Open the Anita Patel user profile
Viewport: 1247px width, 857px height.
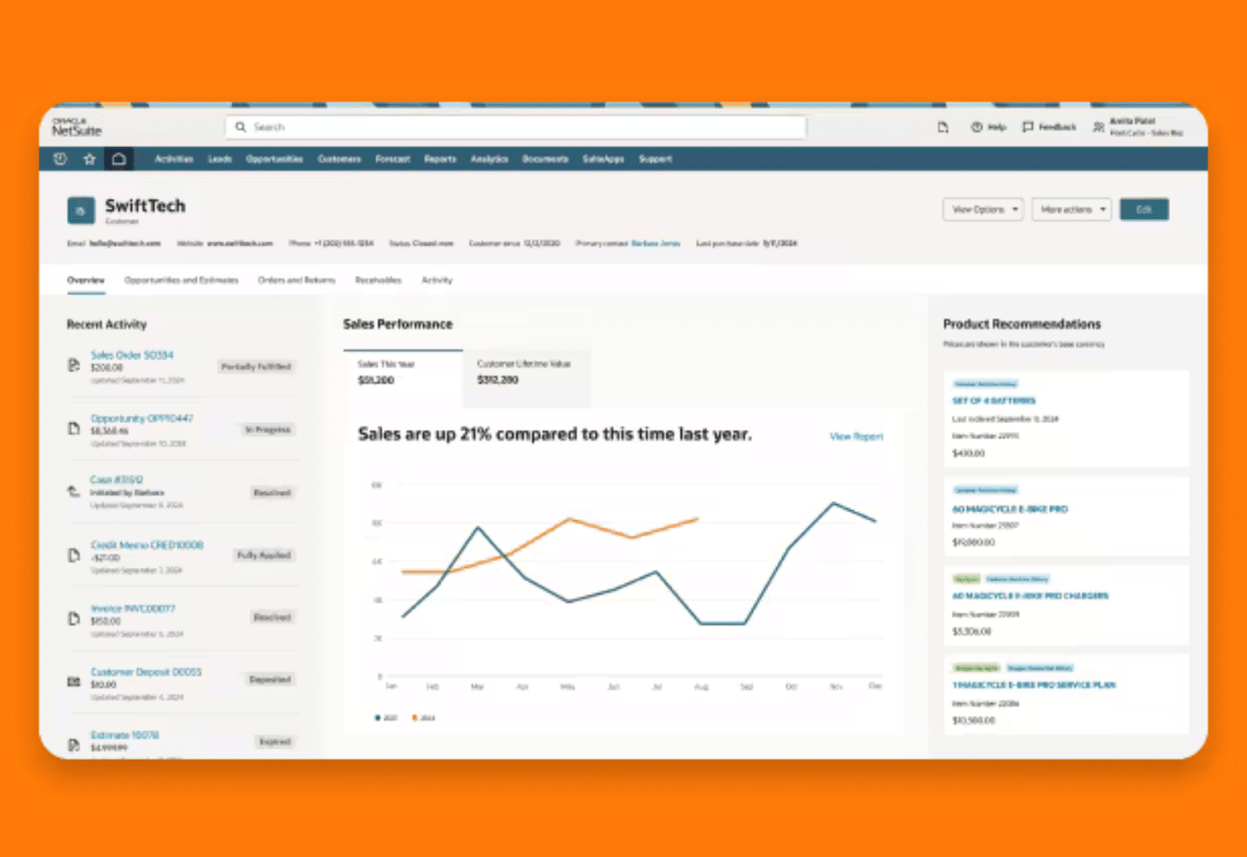1138,127
